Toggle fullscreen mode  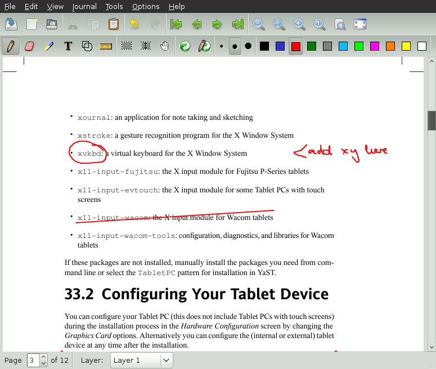click(360, 24)
